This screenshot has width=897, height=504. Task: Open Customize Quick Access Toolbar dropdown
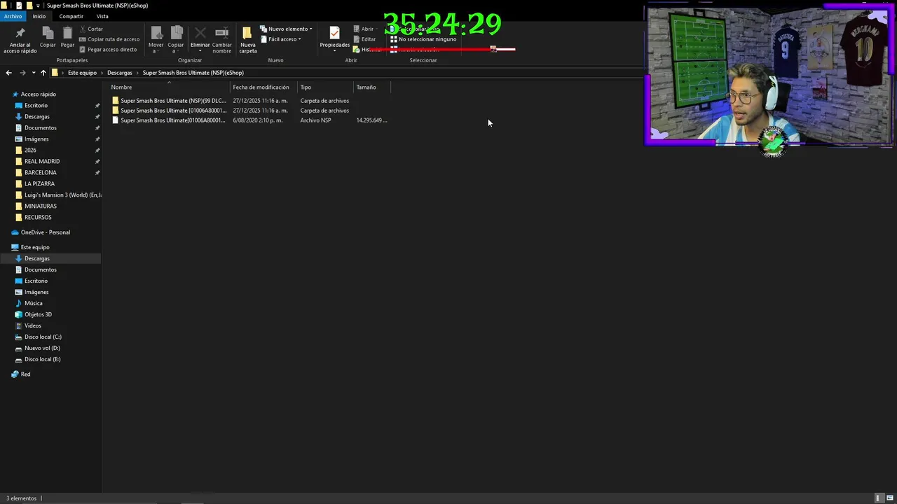pyautogui.click(x=39, y=6)
